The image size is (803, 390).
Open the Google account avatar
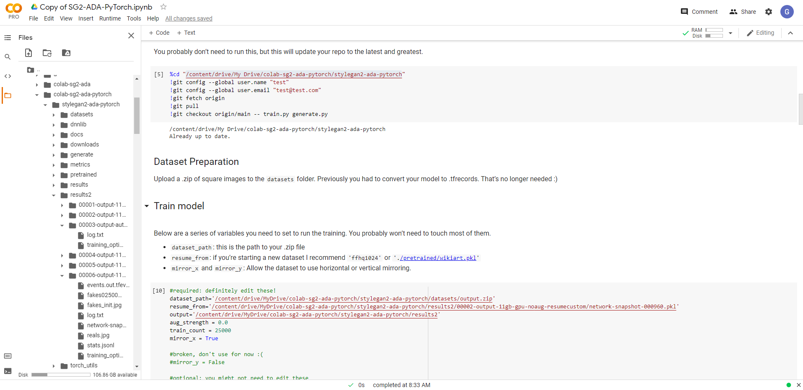click(787, 12)
